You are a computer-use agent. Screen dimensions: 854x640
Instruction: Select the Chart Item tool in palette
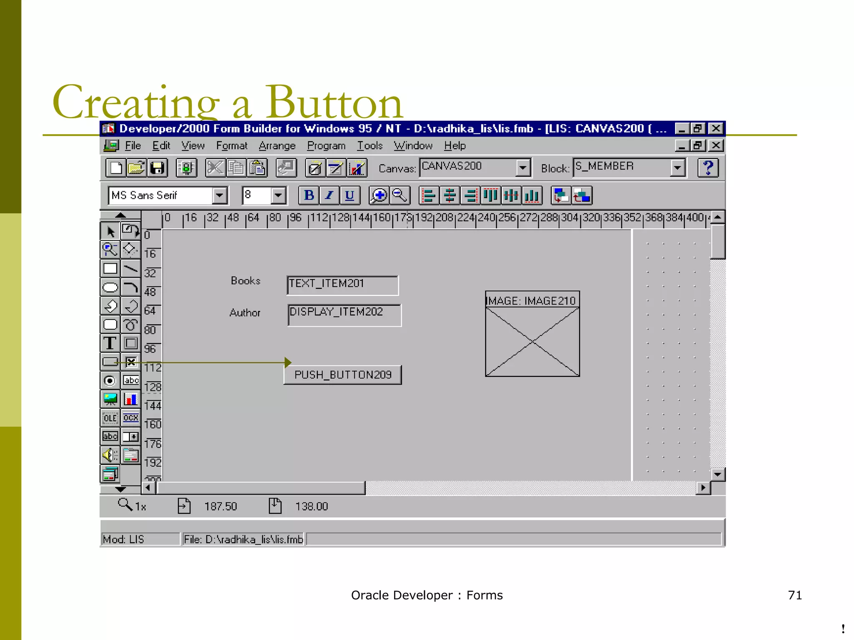(131, 399)
